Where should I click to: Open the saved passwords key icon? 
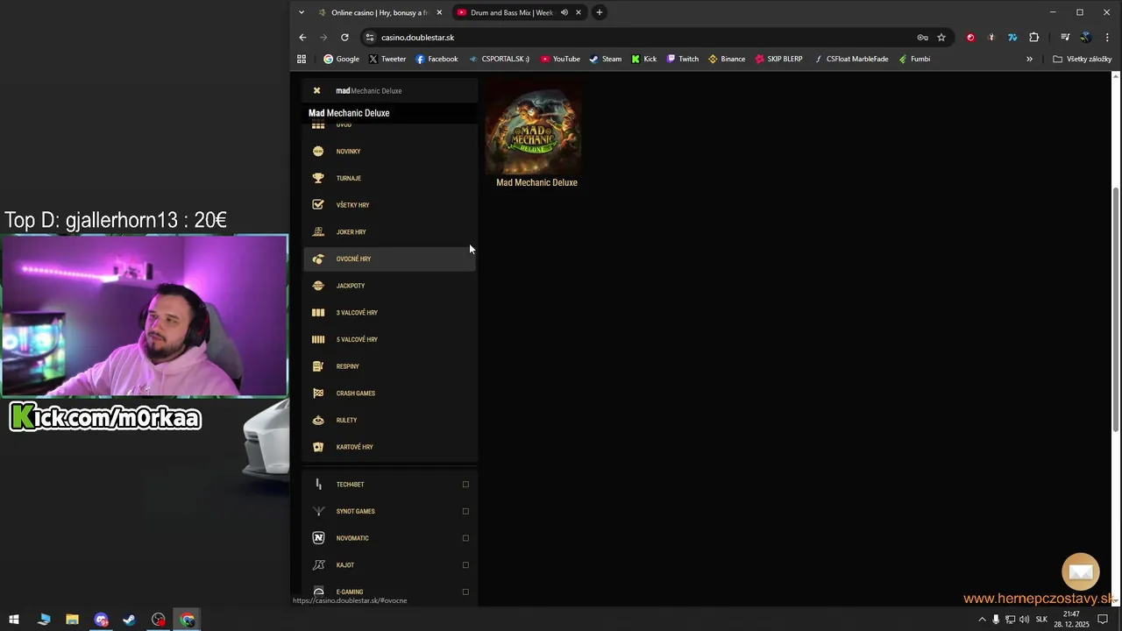[x=922, y=38]
